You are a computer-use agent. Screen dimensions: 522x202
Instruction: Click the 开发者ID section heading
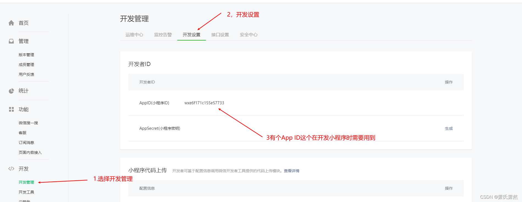[x=139, y=64]
